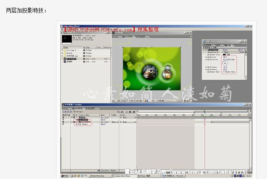Select the highlighted composition in Project panel
Image resolution: width=267 pixels, height=179 pixels.
(x=71, y=59)
